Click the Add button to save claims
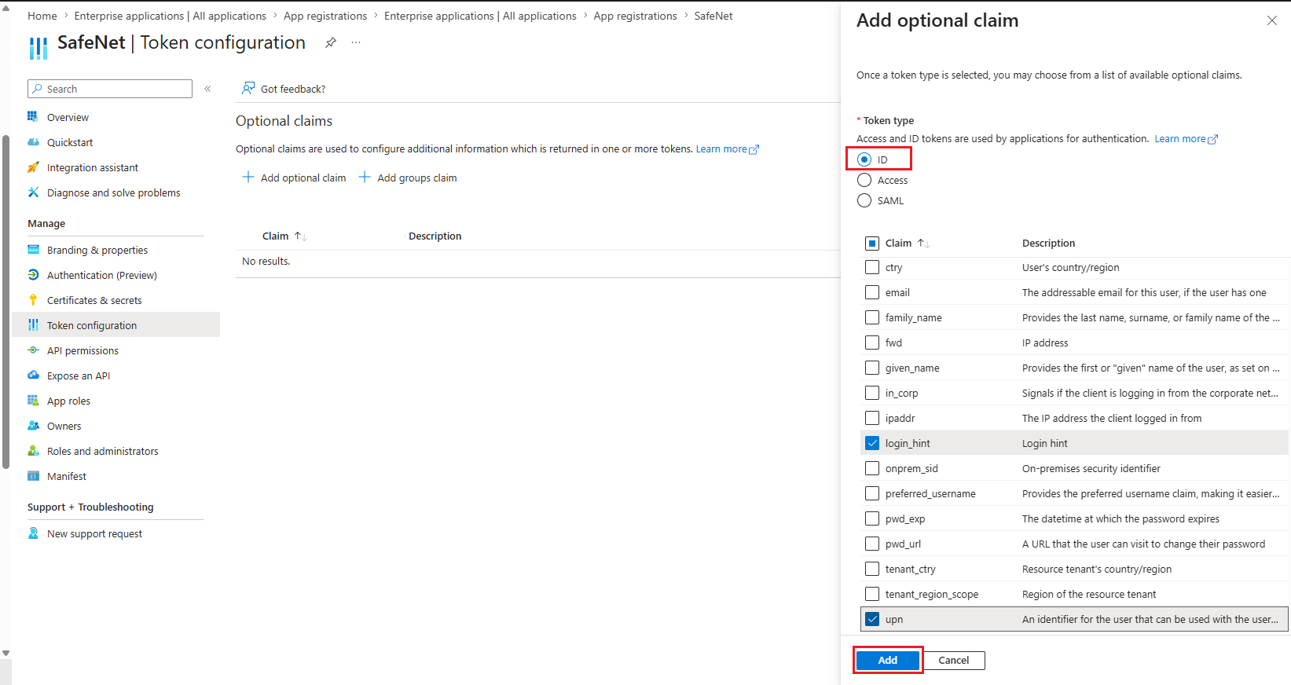Viewport: 1291px width, 685px height. click(888, 661)
